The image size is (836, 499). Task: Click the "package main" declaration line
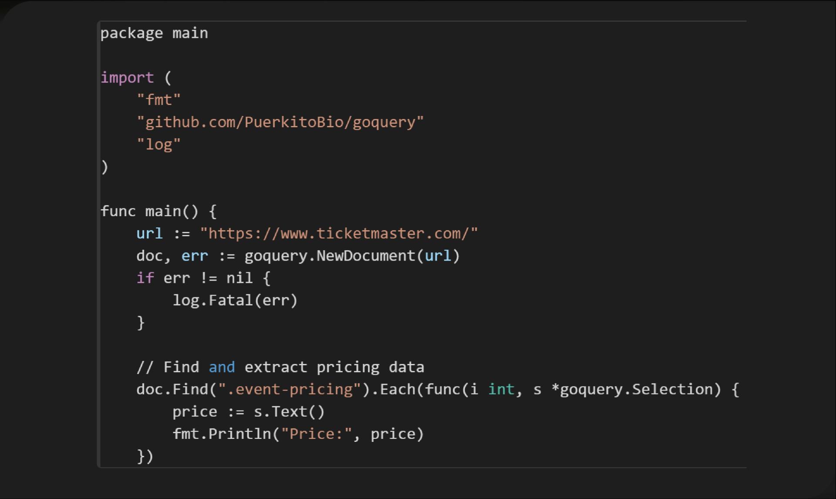tap(154, 32)
